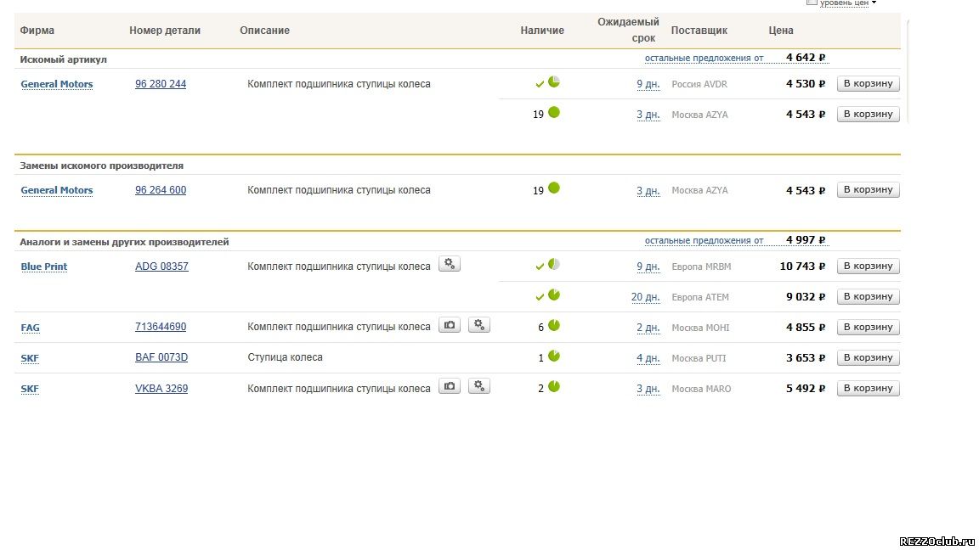979x550 pixels.
Task: Add the FAG 4 855 ₽ item to cart
Action: pos(868,328)
